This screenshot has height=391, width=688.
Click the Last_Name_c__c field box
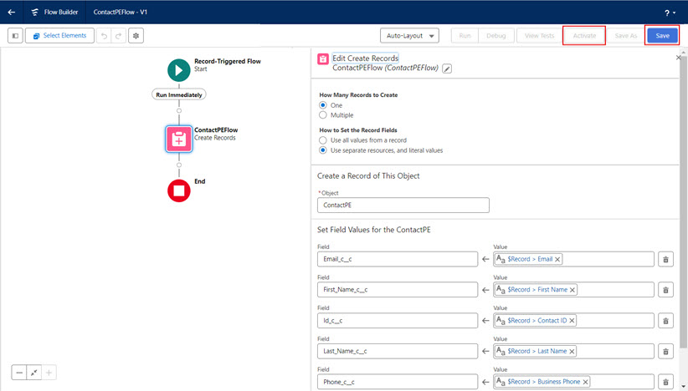click(398, 351)
